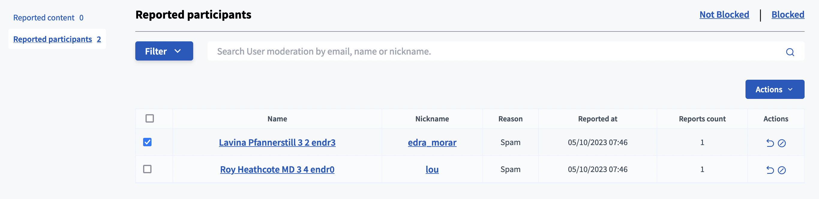Open Roy Heathcote MD 3 4 endr0 profile

pyautogui.click(x=277, y=170)
